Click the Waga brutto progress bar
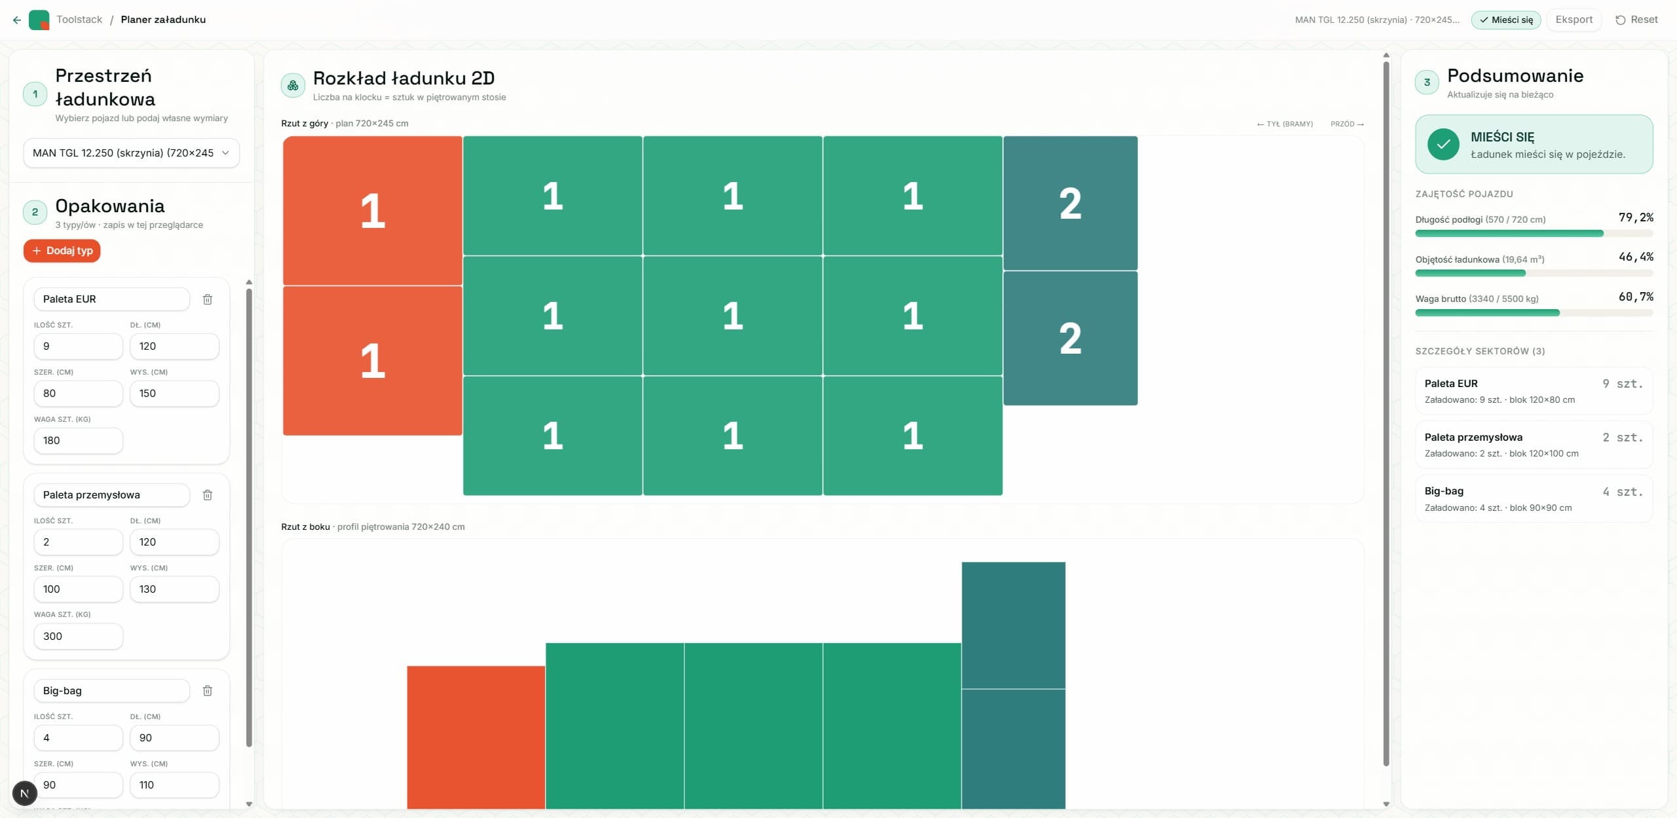Image resolution: width=1677 pixels, height=818 pixels. pos(1534,313)
